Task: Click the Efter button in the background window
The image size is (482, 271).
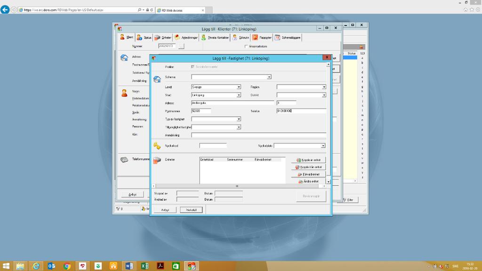Action: pos(348,200)
